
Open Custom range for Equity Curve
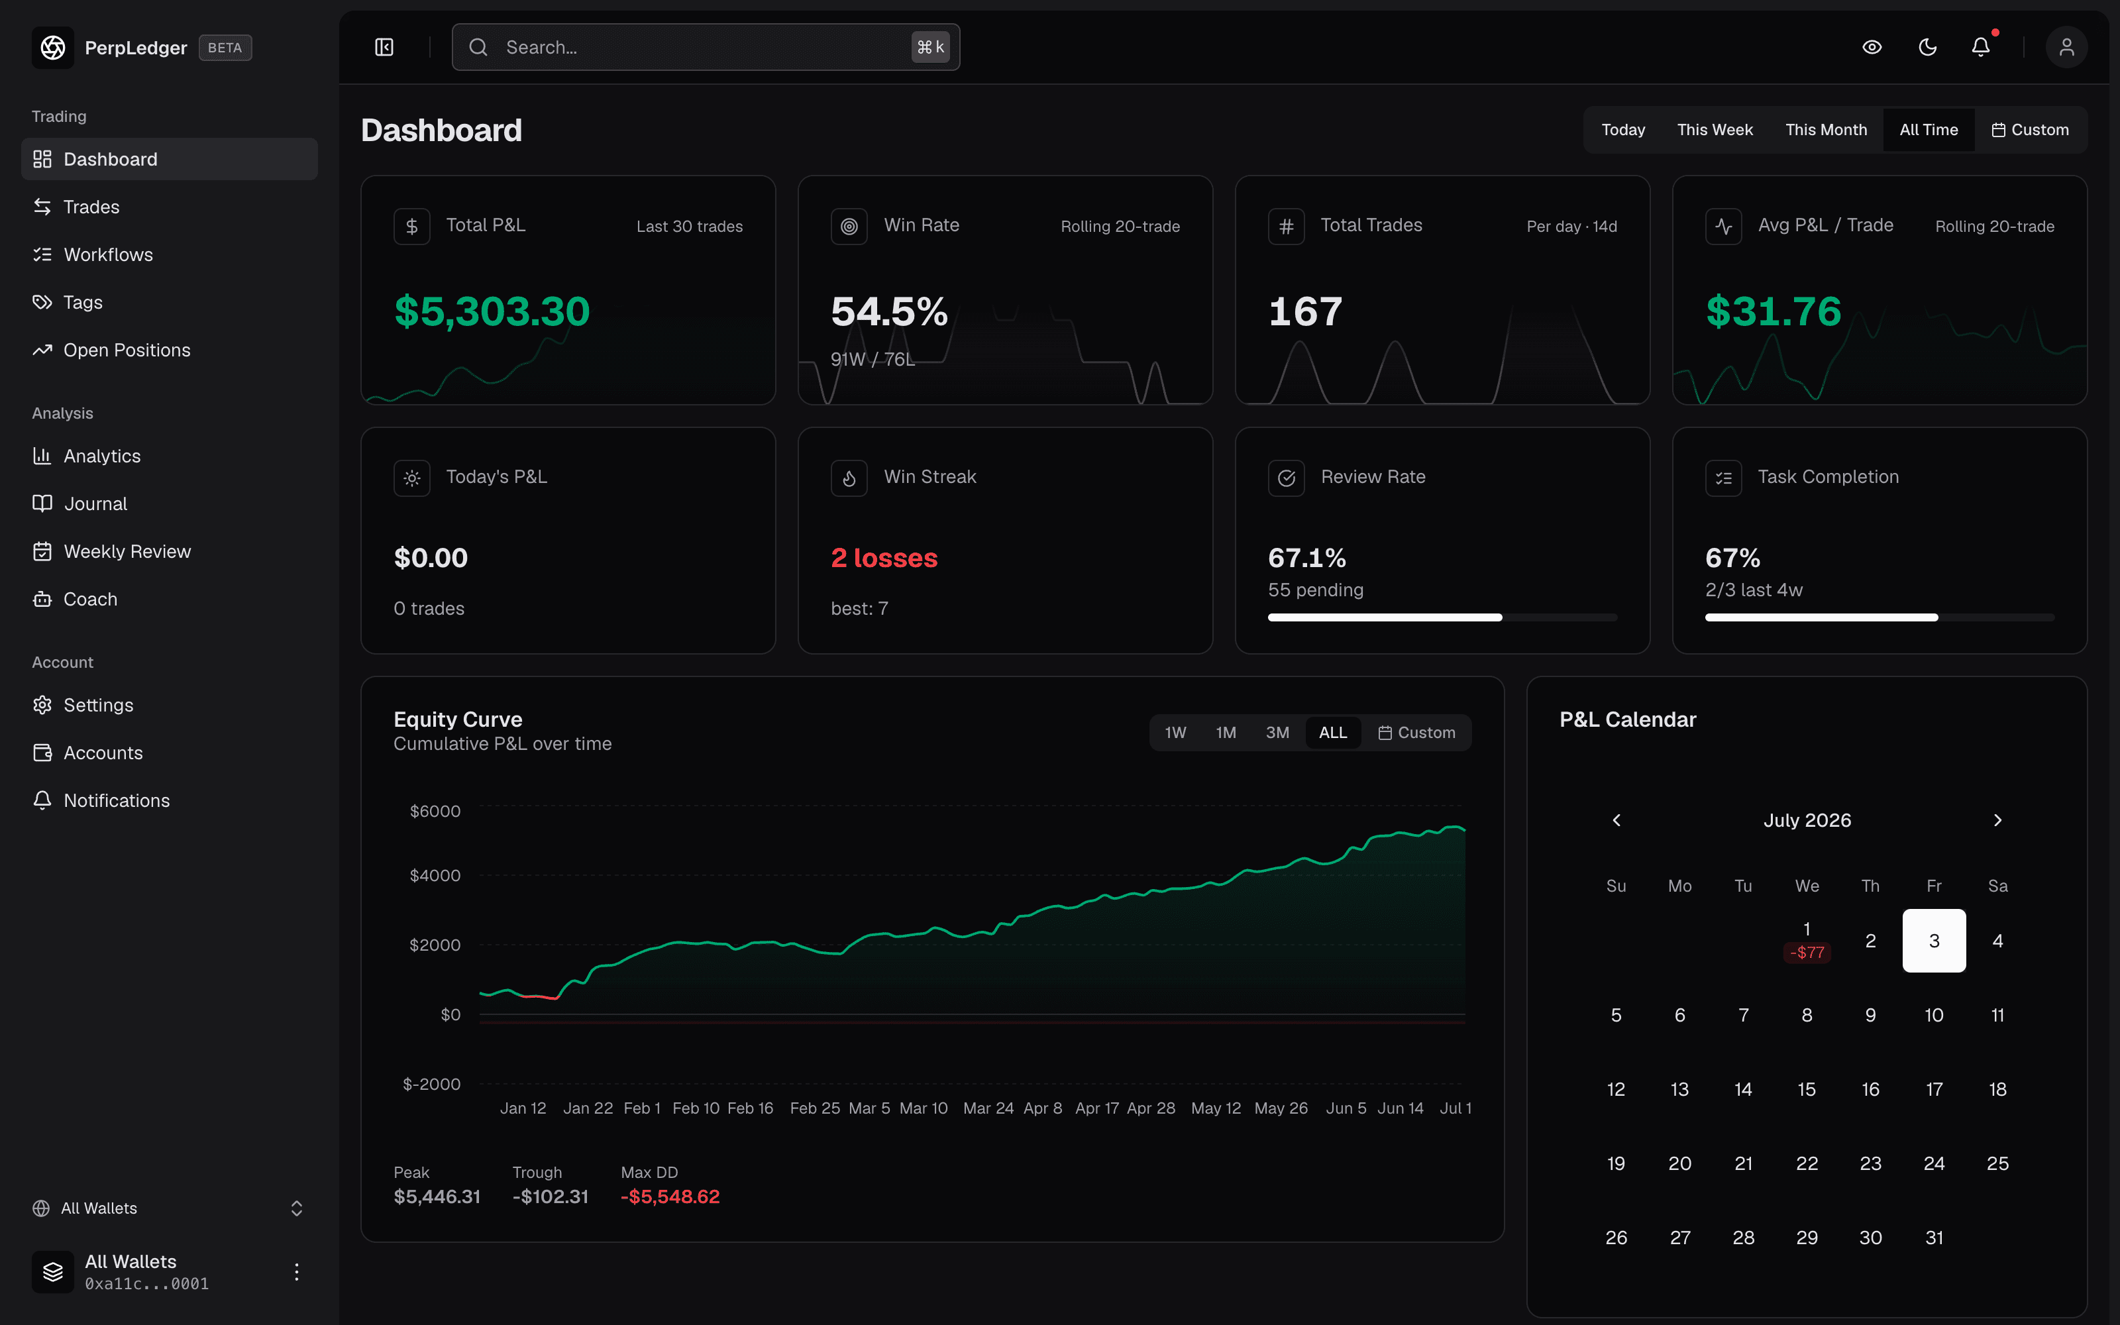click(x=1416, y=733)
